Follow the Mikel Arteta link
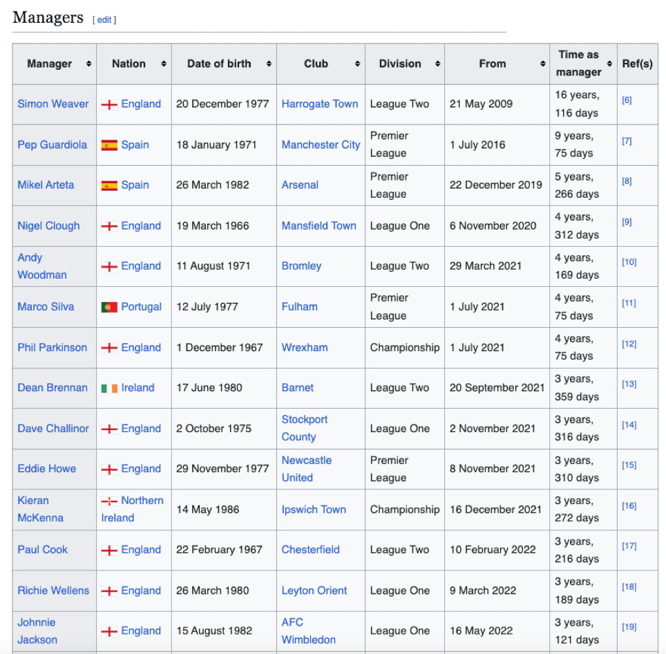Image resolution: width=666 pixels, height=654 pixels. [46, 185]
